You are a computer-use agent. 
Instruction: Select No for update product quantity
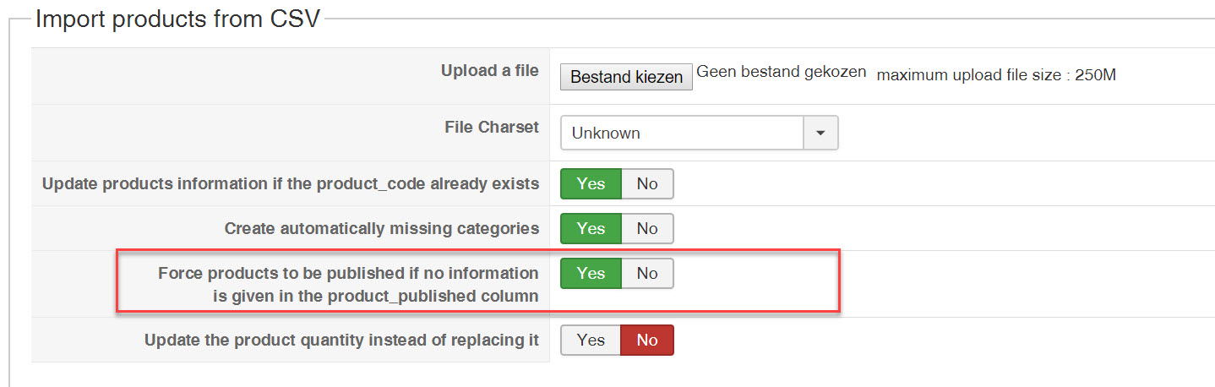pyautogui.click(x=647, y=340)
